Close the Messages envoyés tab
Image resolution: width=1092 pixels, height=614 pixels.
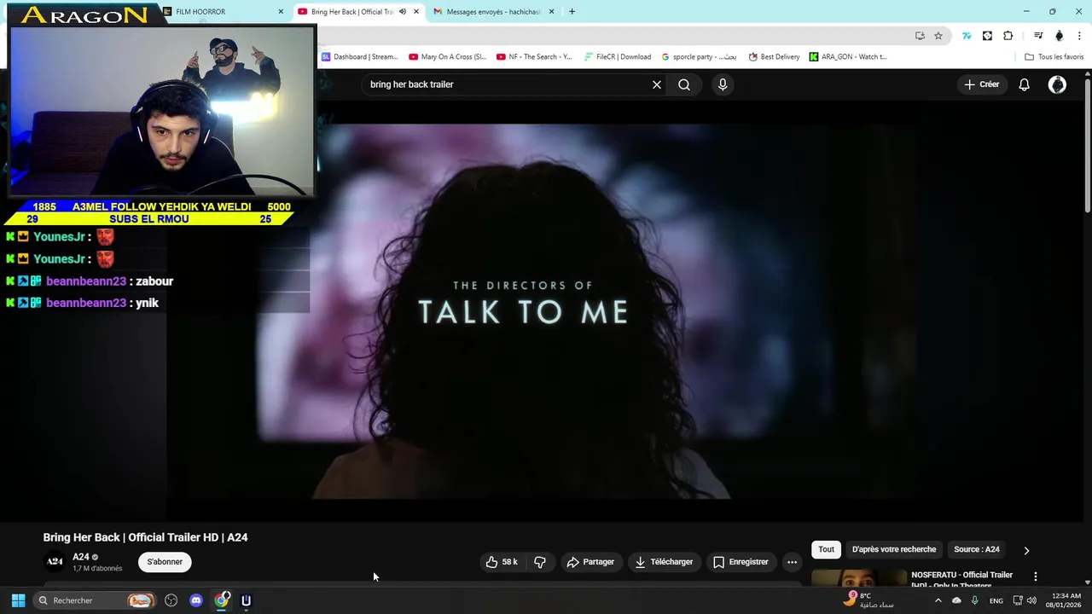tap(551, 12)
